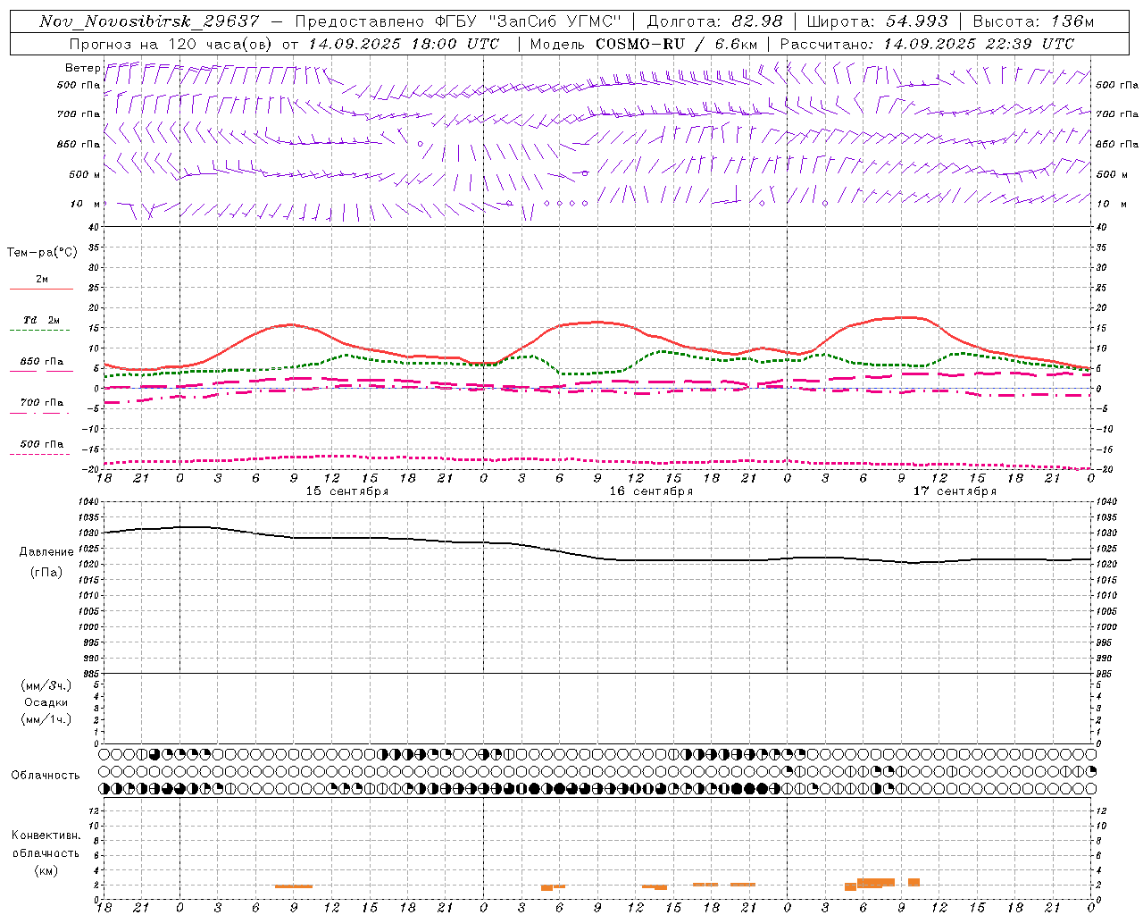Click the Модель COSMO-RU / 6.6км label
The width and height of the screenshot is (1143, 915).
click(644, 44)
